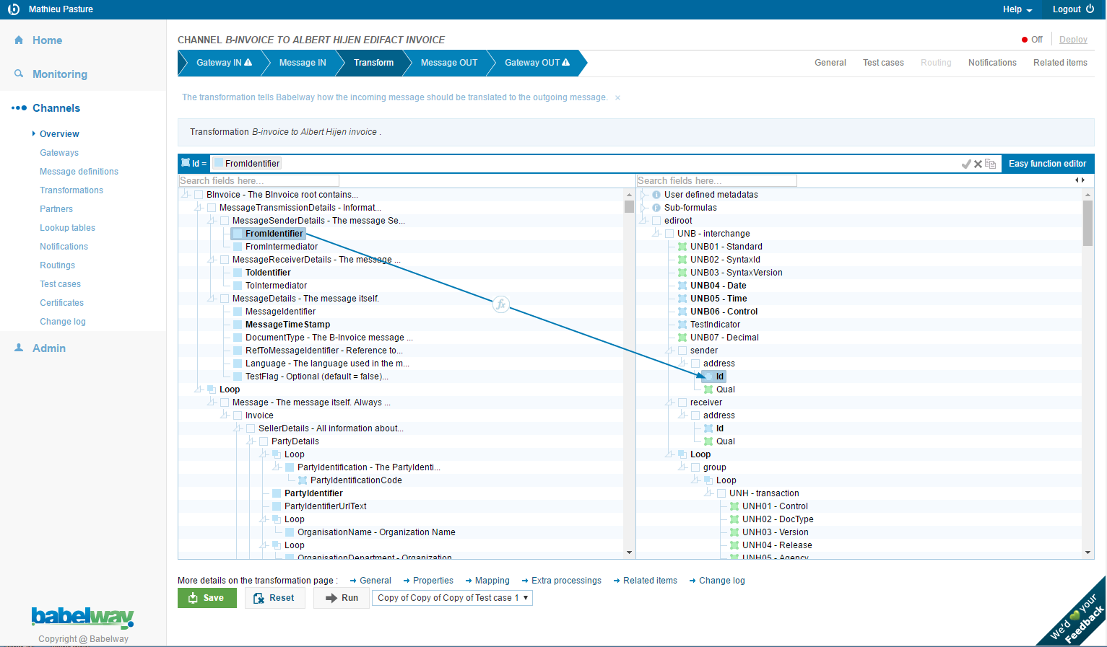
Task: Click the Monitoring magnifier icon
Action: (19, 74)
